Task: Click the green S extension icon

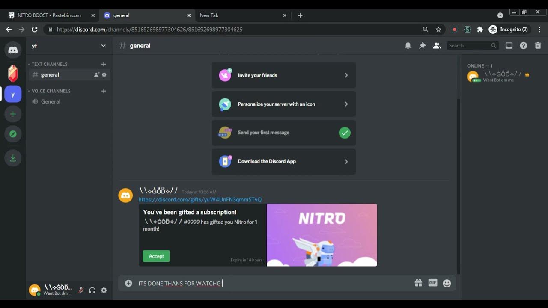Action: (467, 30)
